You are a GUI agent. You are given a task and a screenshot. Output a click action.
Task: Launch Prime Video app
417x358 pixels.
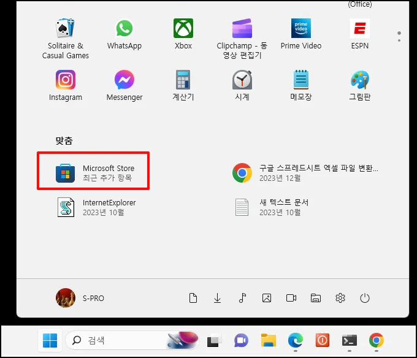click(x=301, y=34)
